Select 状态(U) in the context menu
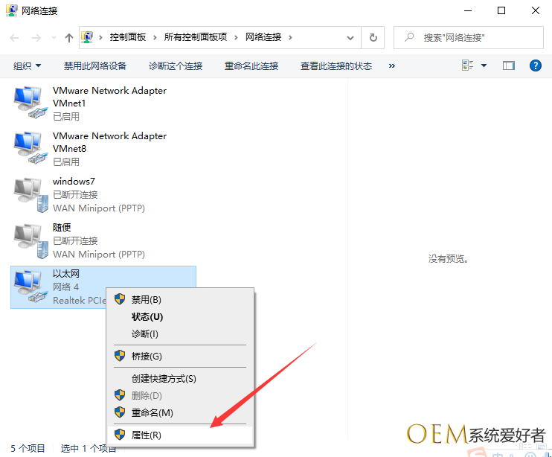The image size is (552, 457). point(147,316)
